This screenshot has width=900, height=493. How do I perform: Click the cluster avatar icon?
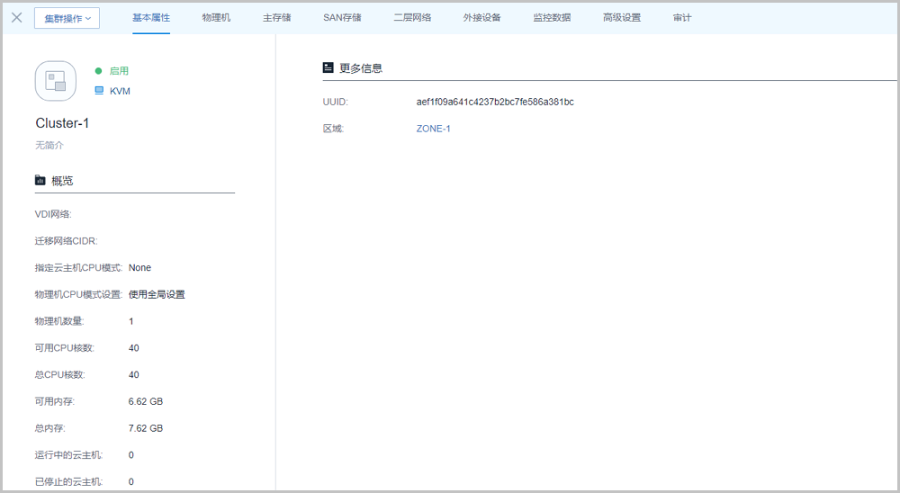[56, 81]
